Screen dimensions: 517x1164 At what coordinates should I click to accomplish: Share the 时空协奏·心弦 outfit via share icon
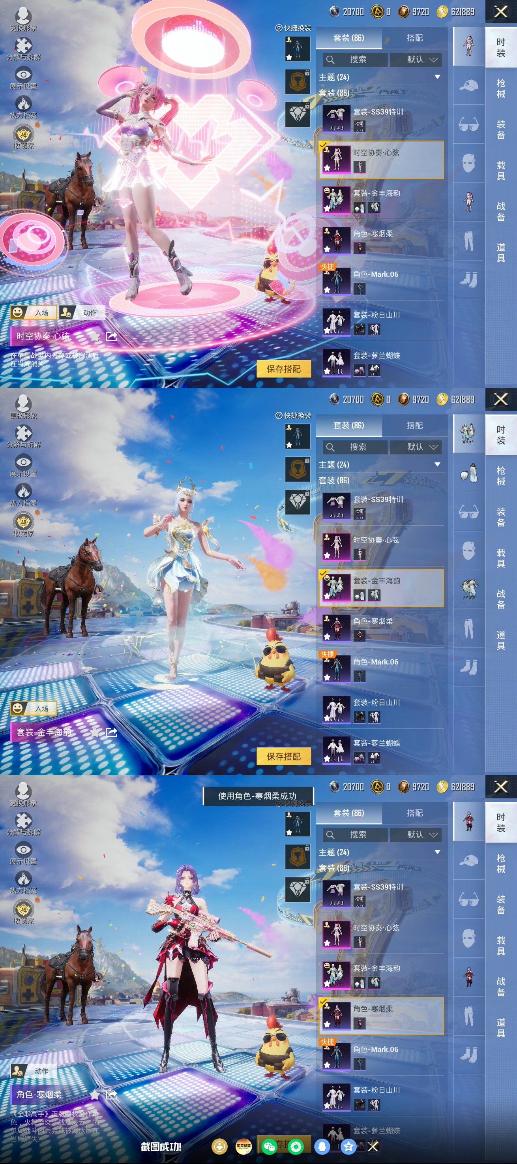pos(111,336)
